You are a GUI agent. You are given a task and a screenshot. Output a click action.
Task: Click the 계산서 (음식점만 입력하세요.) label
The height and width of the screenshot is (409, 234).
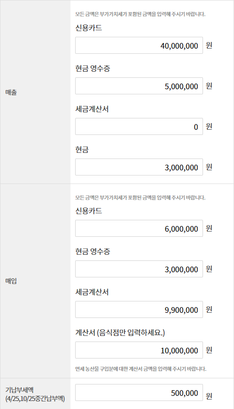(120, 333)
